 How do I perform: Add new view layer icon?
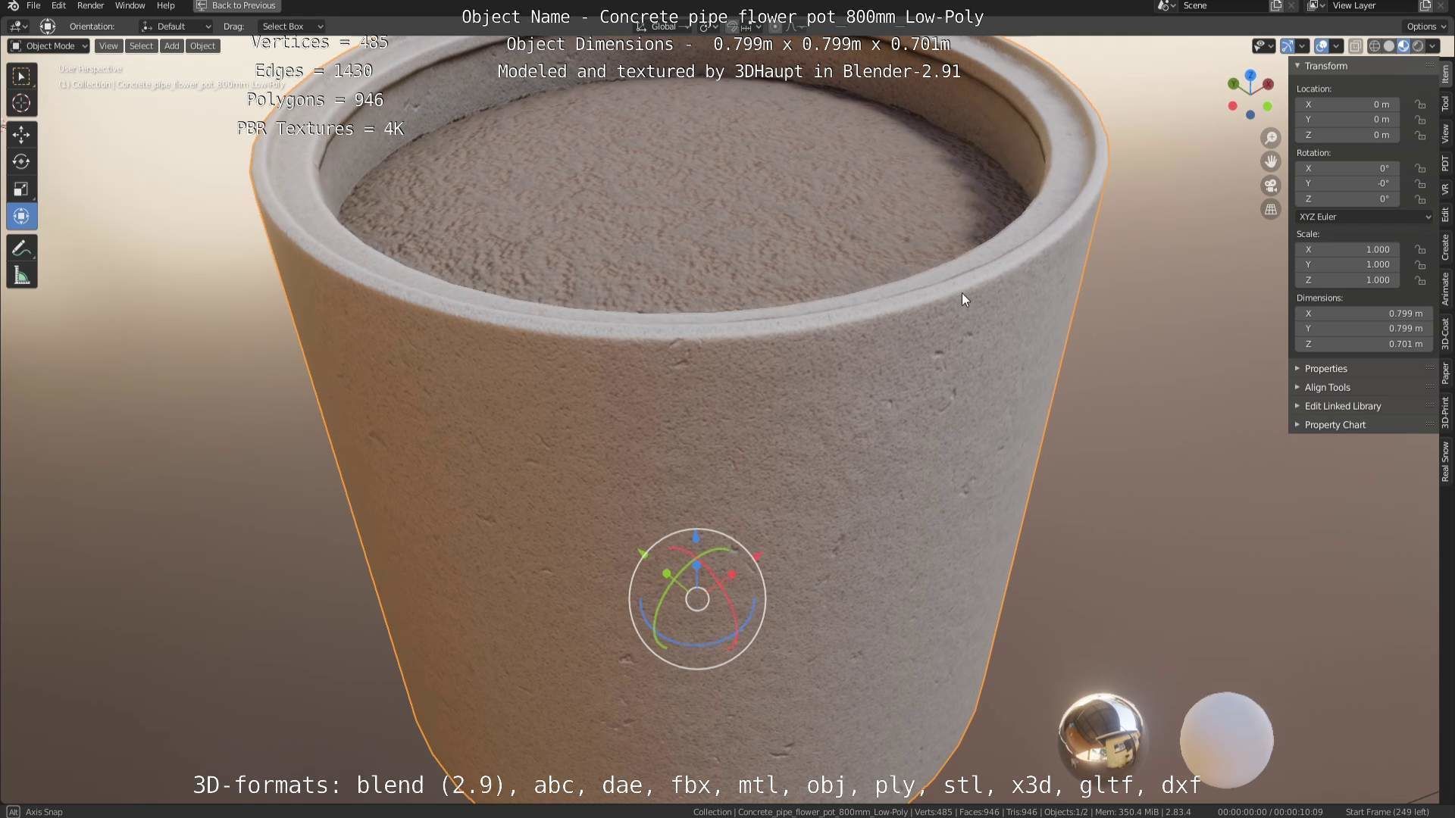click(x=1425, y=5)
